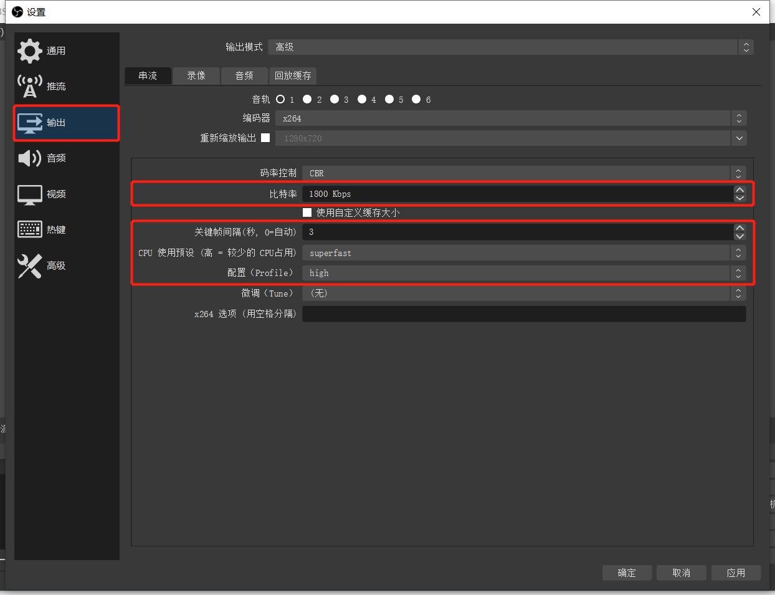Open the 视频 video monitor icon
Image resolution: width=775 pixels, height=595 pixels.
[x=29, y=194]
